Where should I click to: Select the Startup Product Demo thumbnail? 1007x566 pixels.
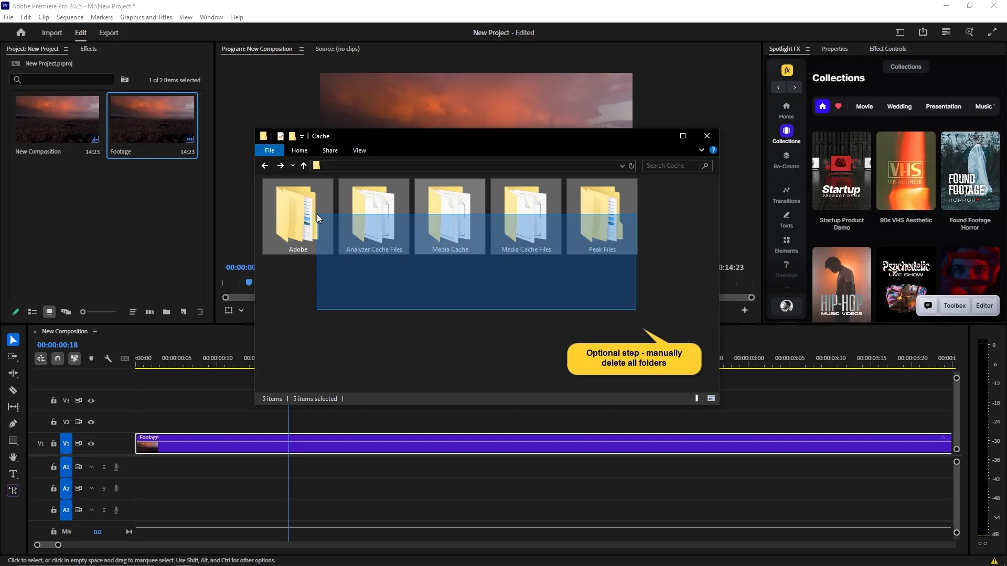(x=841, y=171)
